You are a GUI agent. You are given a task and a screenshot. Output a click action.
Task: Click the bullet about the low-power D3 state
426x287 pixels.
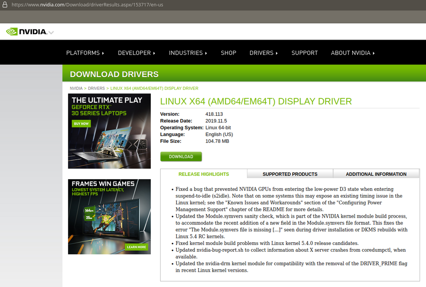pyautogui.click(x=289, y=199)
